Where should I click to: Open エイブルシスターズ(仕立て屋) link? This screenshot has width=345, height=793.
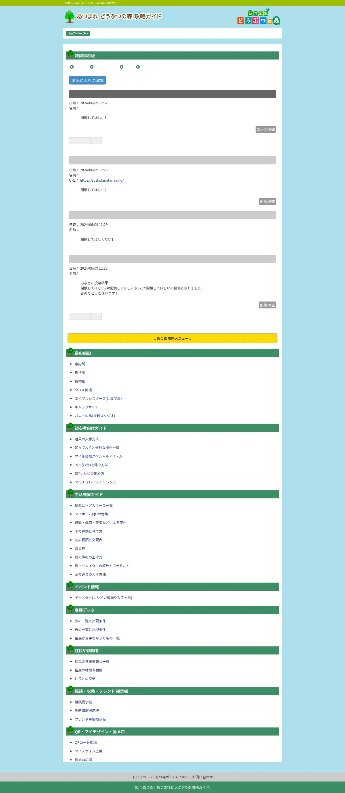click(98, 399)
